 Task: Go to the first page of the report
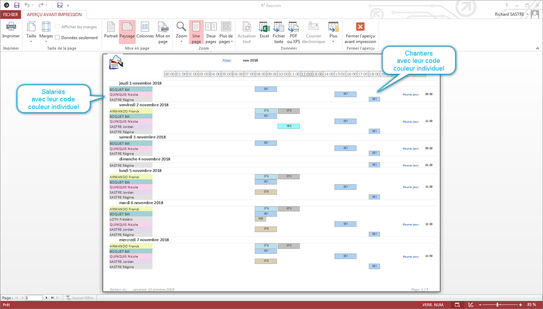[x=16, y=298]
